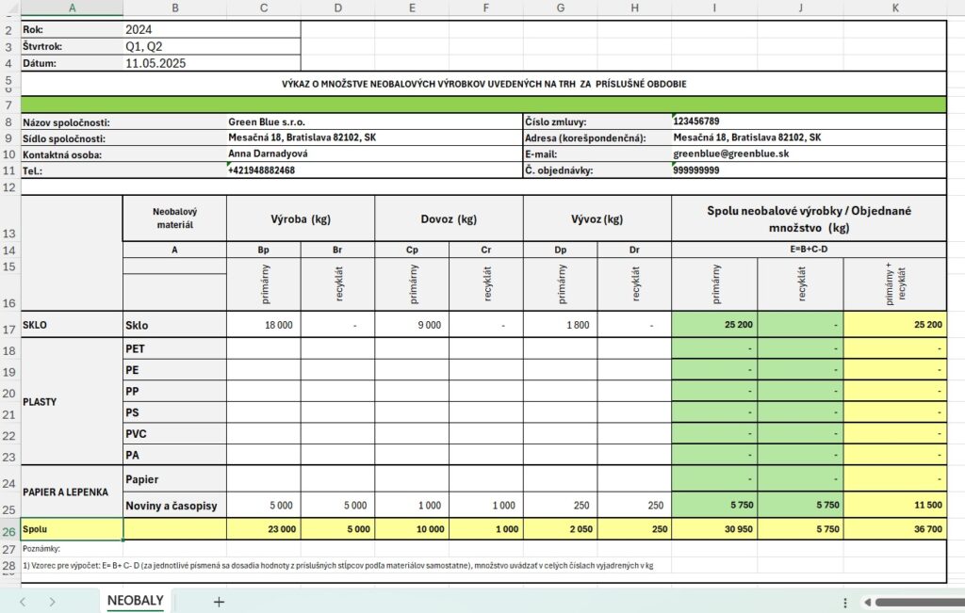The image size is (965, 613).
Task: Select column A header
Action: [72, 8]
